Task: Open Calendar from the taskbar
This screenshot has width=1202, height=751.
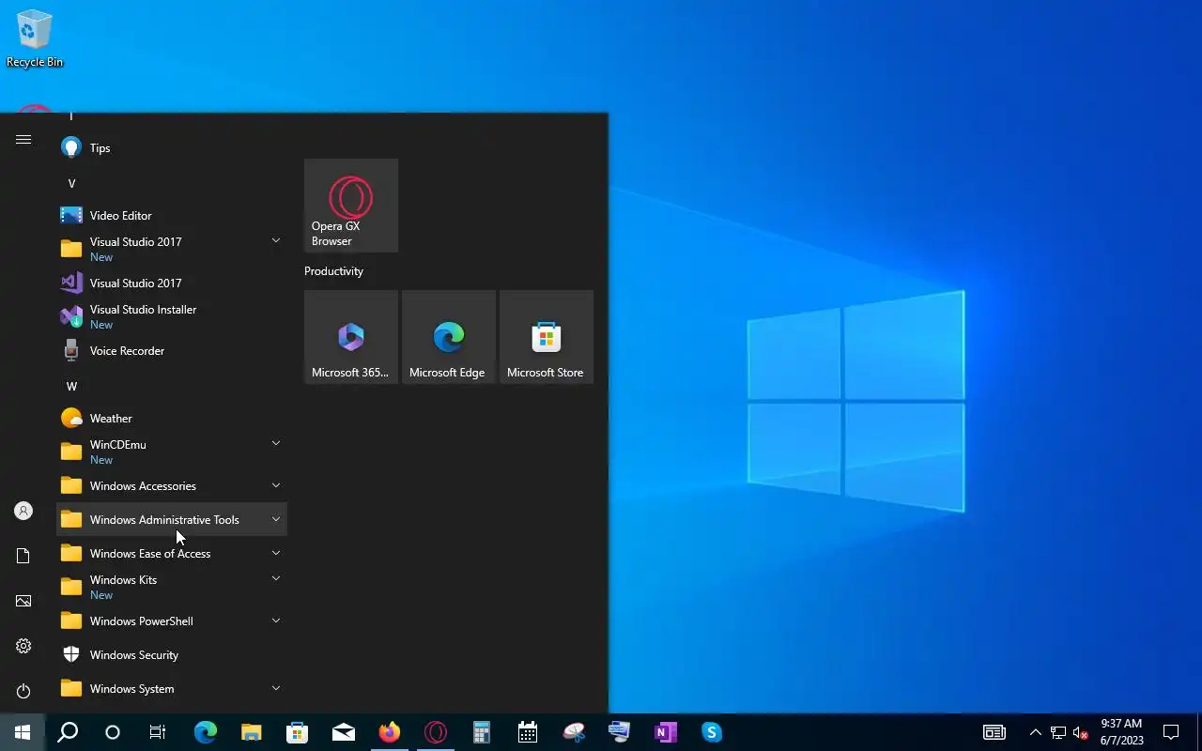Action: click(x=527, y=732)
